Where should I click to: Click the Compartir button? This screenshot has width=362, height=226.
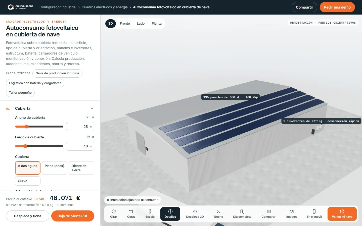click(304, 7)
